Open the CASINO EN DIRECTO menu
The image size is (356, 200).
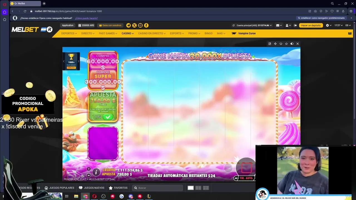click(x=152, y=33)
